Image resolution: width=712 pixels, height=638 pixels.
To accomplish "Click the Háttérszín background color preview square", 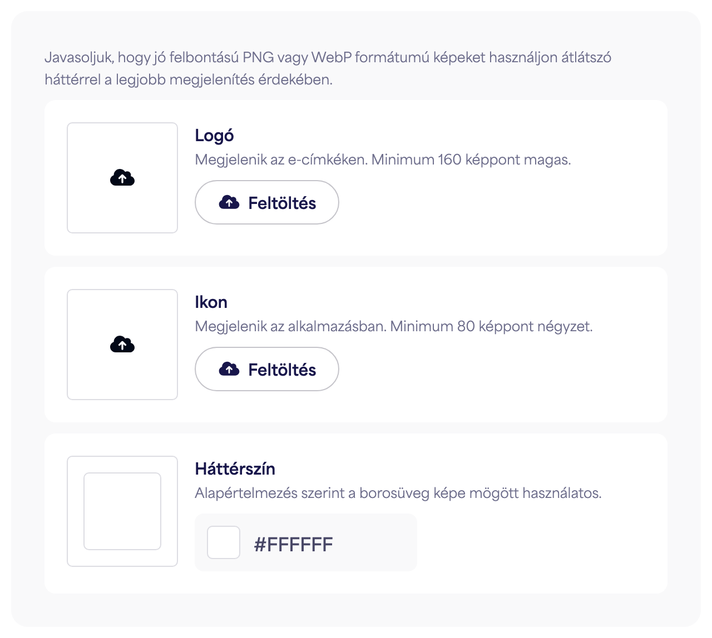I will pos(122,511).
